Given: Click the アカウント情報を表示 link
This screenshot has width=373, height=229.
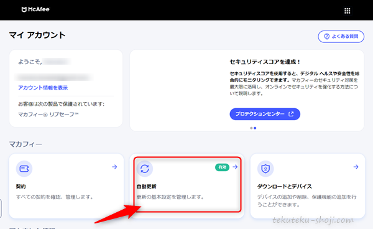Looking at the screenshot, I should [x=43, y=88].
